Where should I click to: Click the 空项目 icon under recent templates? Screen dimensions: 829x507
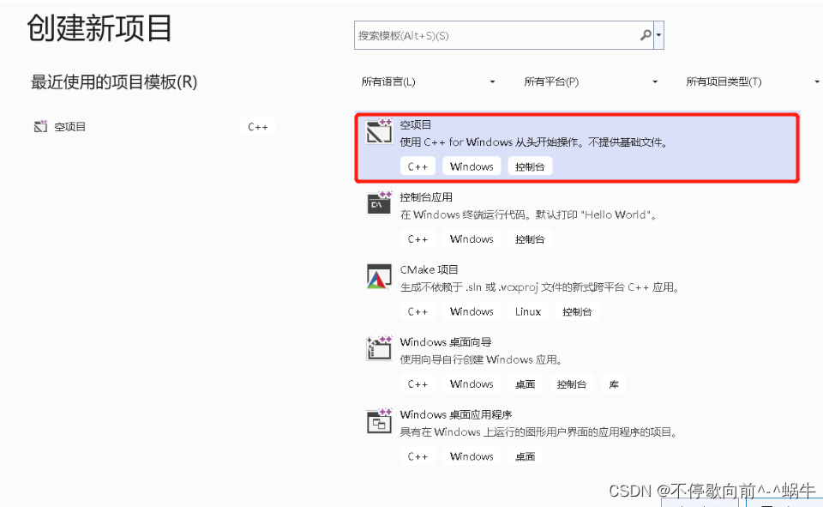[40, 126]
